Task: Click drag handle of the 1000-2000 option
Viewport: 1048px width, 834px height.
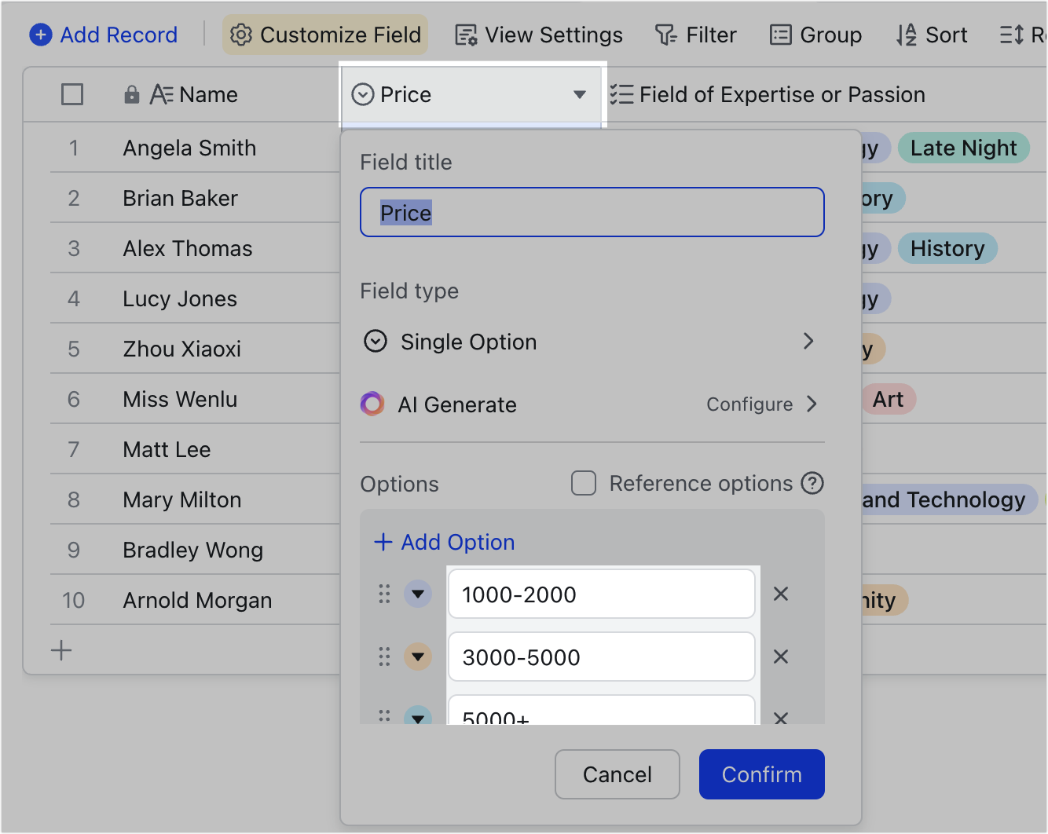Action: click(x=384, y=594)
